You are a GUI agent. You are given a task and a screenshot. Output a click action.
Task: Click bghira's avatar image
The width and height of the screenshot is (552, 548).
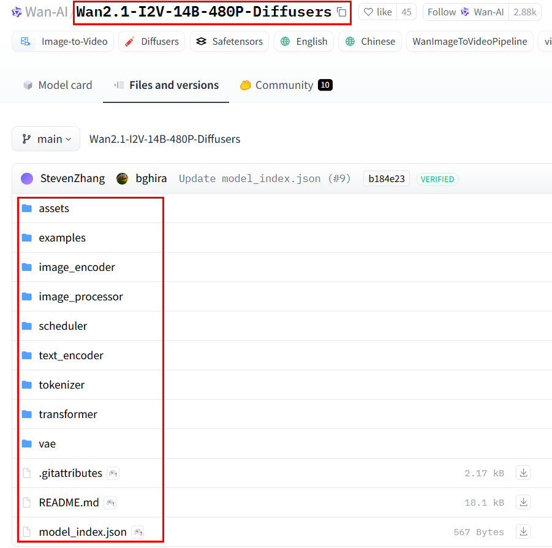click(x=122, y=179)
